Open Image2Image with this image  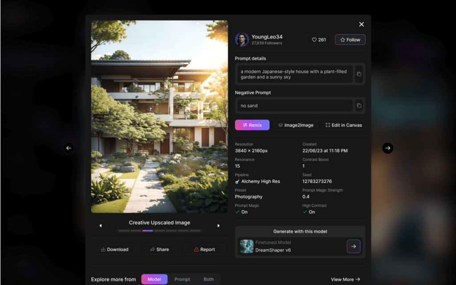[x=296, y=125]
